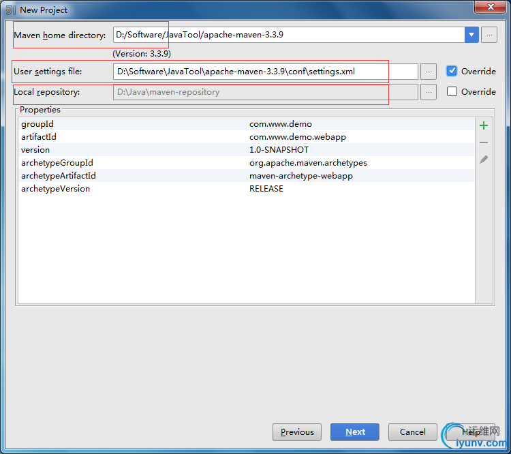
Task: Close the New Project dialog
Action: point(491,7)
